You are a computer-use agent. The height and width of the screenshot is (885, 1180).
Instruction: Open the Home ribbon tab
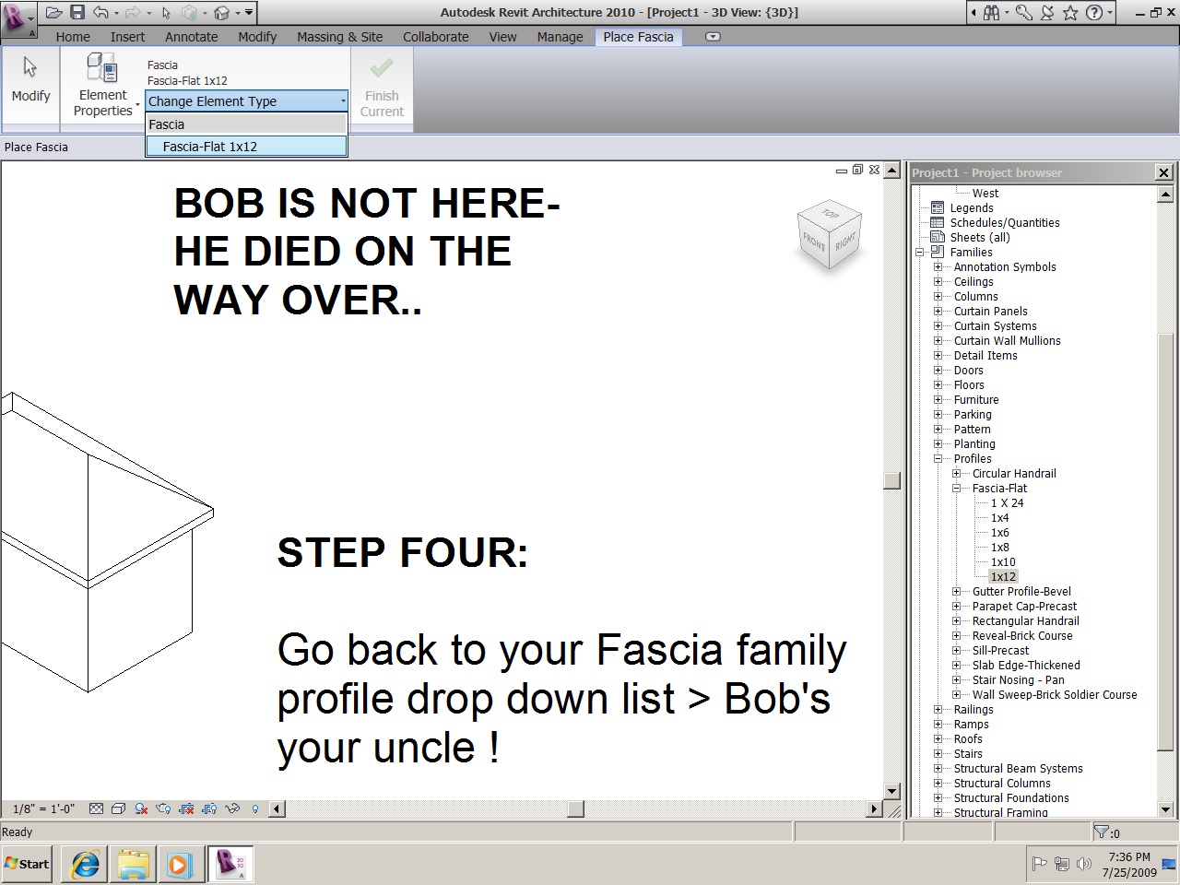point(73,37)
